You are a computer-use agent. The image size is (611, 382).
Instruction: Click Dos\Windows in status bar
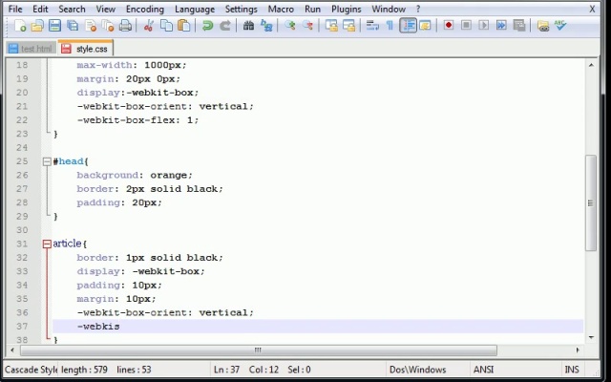(418, 370)
